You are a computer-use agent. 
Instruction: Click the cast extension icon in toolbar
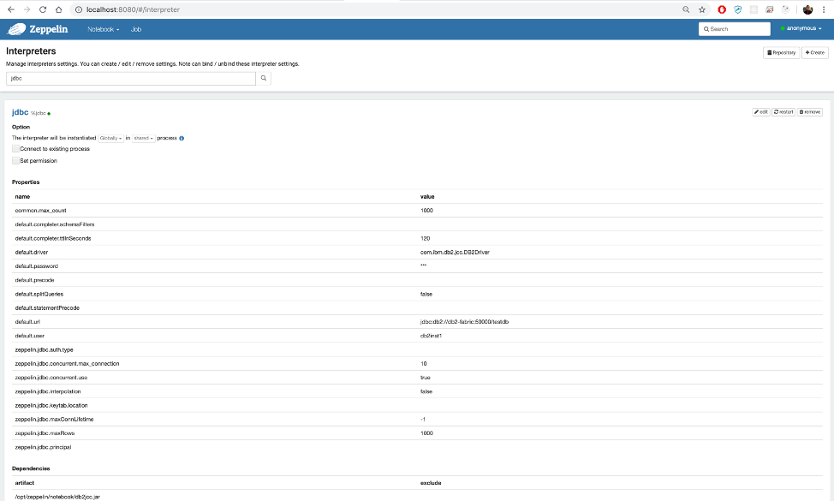tap(770, 9)
